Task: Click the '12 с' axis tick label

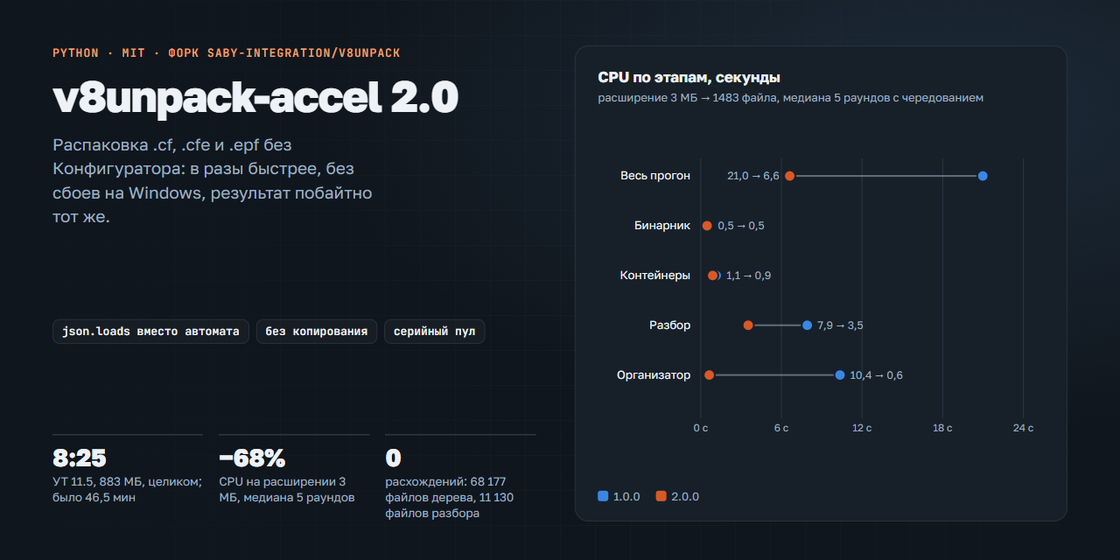Action: coord(862,428)
